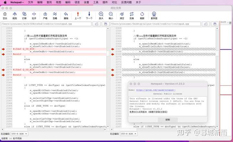
Task: Click left pane horizontal scroll-right arrow
Action: [x=105, y=129]
